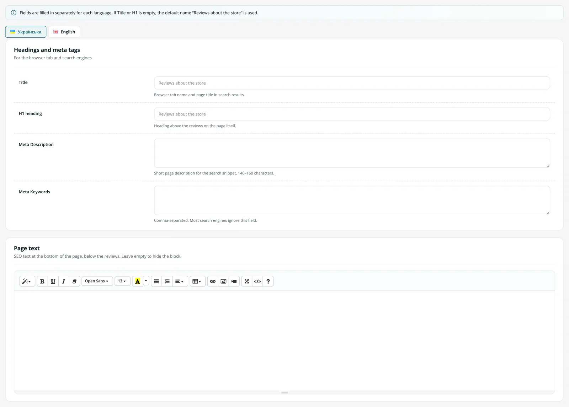Image resolution: width=569 pixels, height=407 pixels.
Task: Switch to code view in the editor
Action: pyautogui.click(x=257, y=281)
